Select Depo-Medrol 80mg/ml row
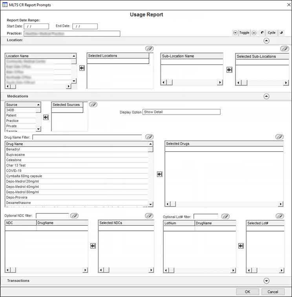This screenshot has width=292, height=297. 77,192
